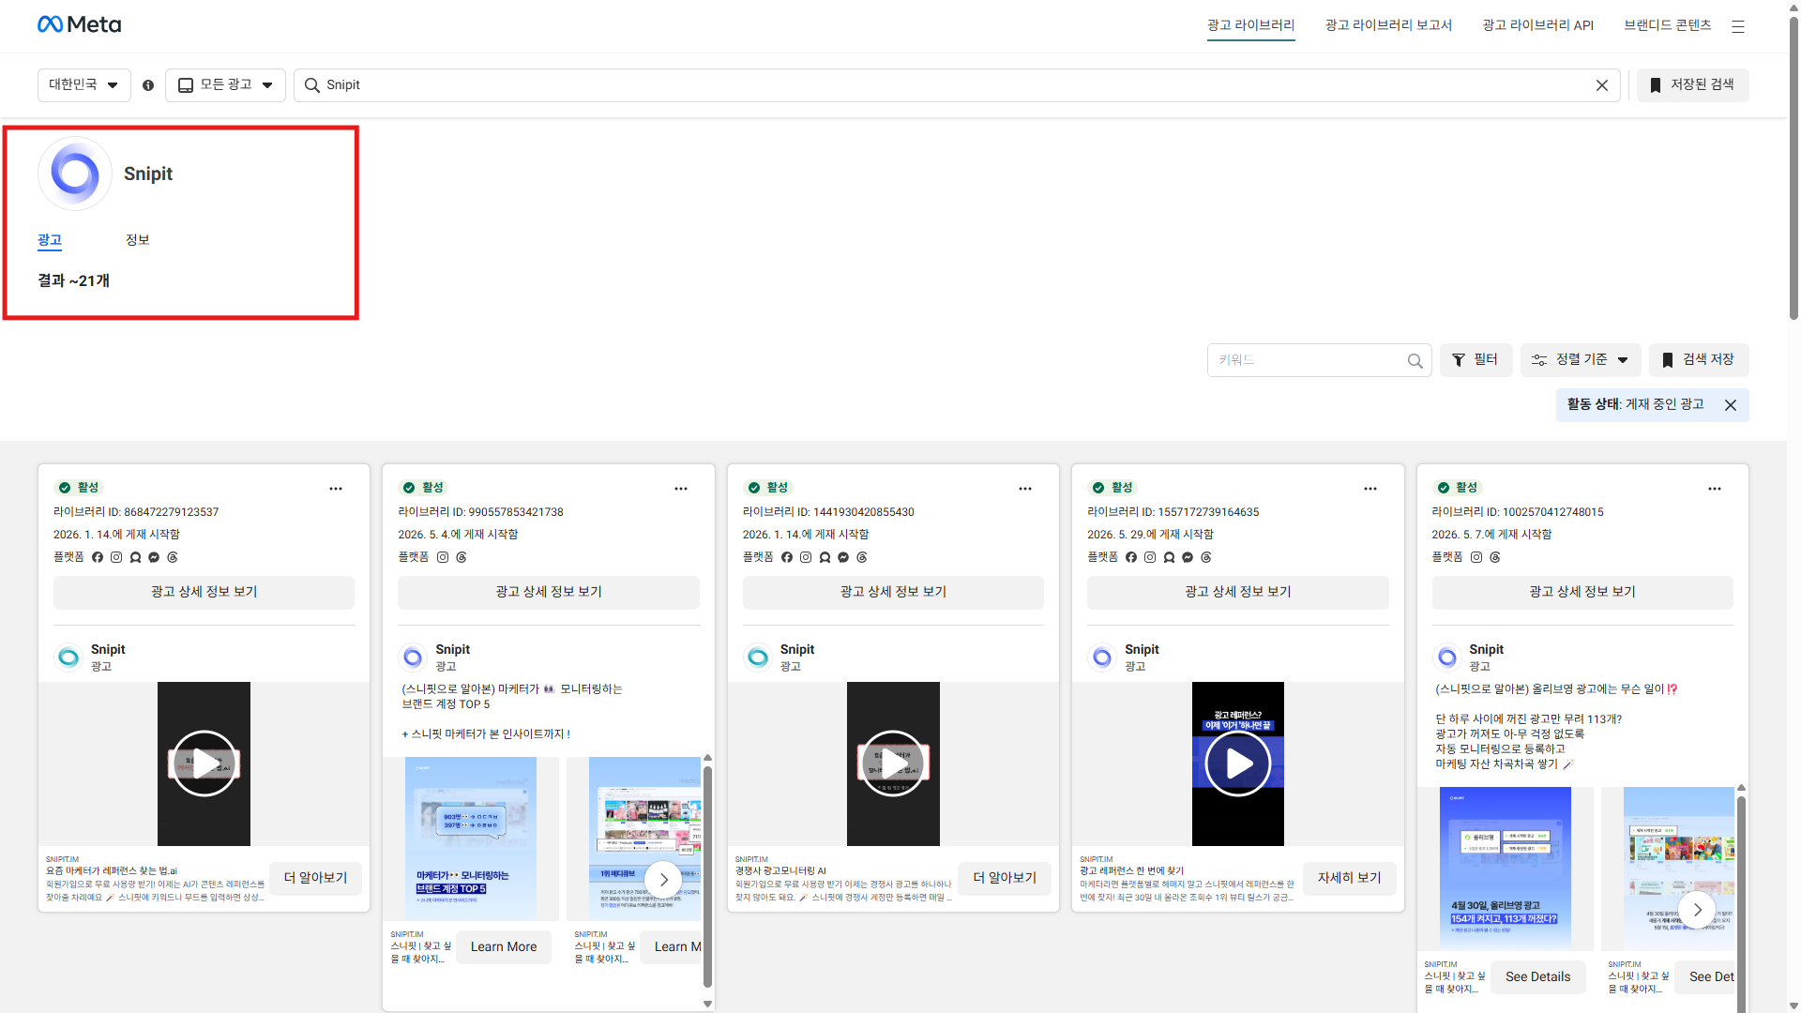Switch to 광고 라이브러리 tab
The image size is (1801, 1013).
tap(1251, 25)
